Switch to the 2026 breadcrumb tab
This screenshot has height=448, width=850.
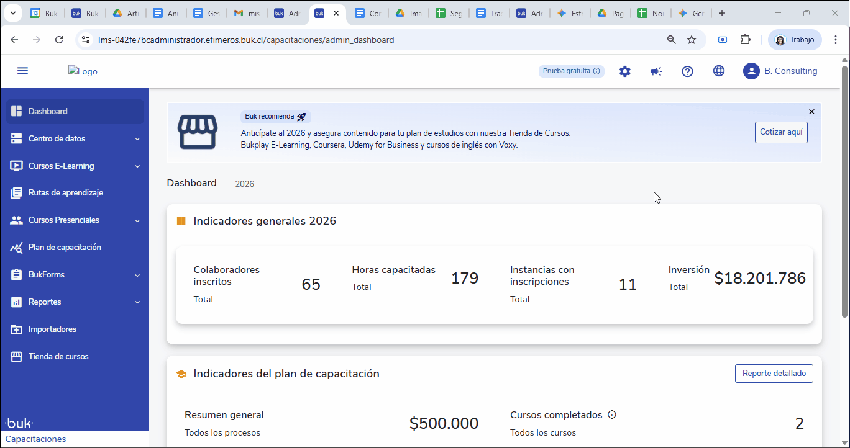[x=244, y=183]
